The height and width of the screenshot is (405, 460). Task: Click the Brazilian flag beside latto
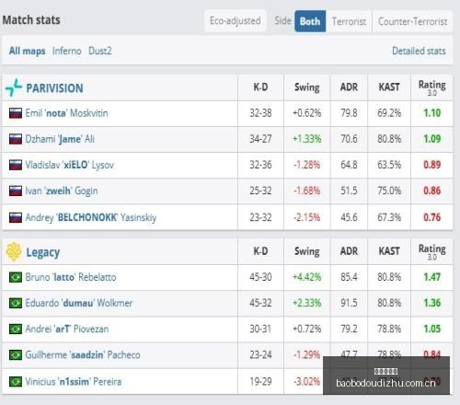[x=16, y=277]
